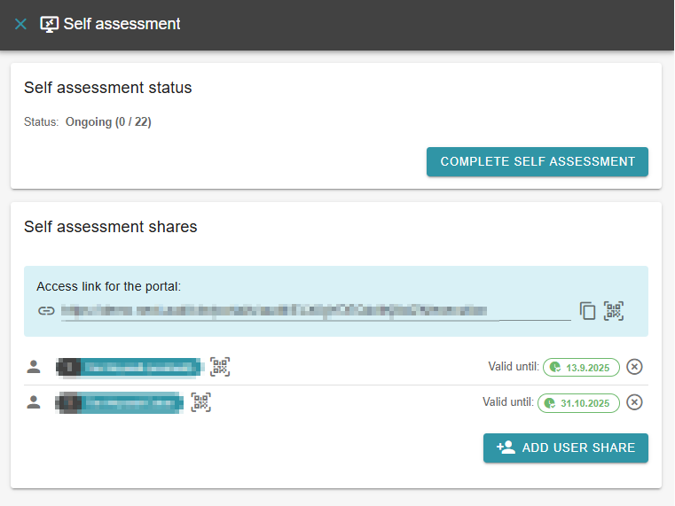Viewport: 675px width, 506px height.
Task: Close the Self assessment dialog
Action: tap(20, 25)
